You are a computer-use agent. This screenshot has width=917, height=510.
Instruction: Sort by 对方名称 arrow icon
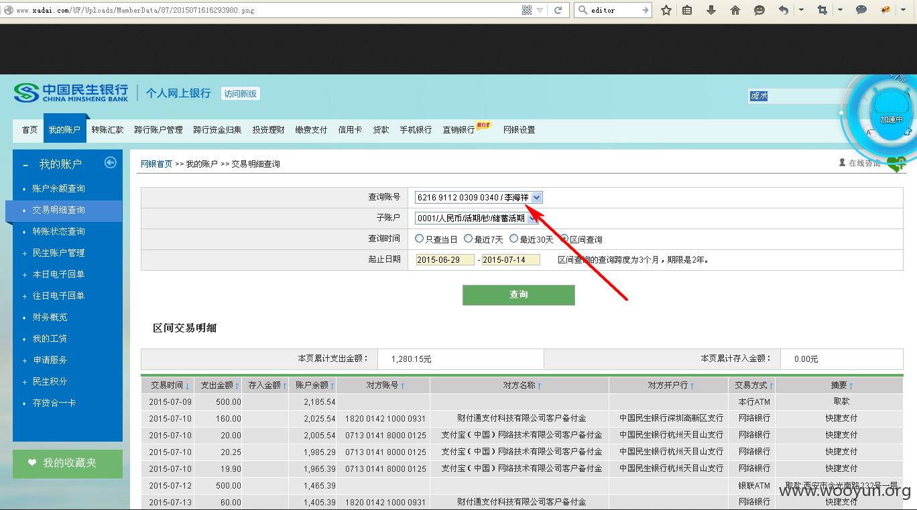[539, 386]
